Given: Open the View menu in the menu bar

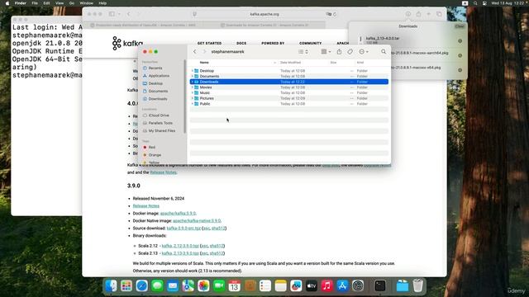Looking at the screenshot, I should 60,3.
